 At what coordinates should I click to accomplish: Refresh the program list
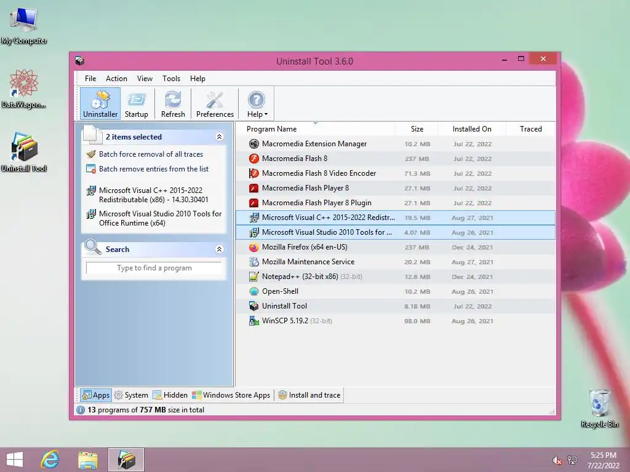click(173, 103)
